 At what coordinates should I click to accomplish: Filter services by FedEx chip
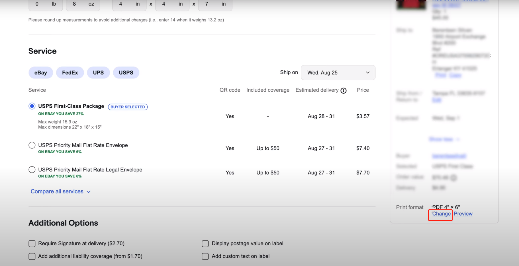(x=70, y=73)
